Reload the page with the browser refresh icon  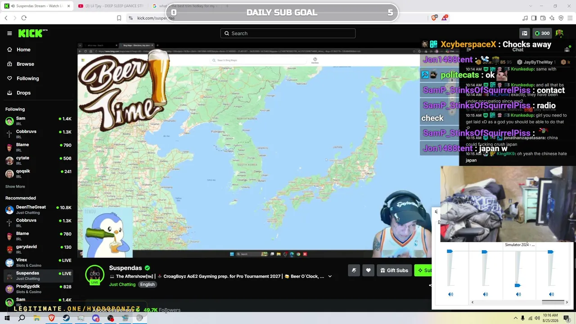point(24,18)
